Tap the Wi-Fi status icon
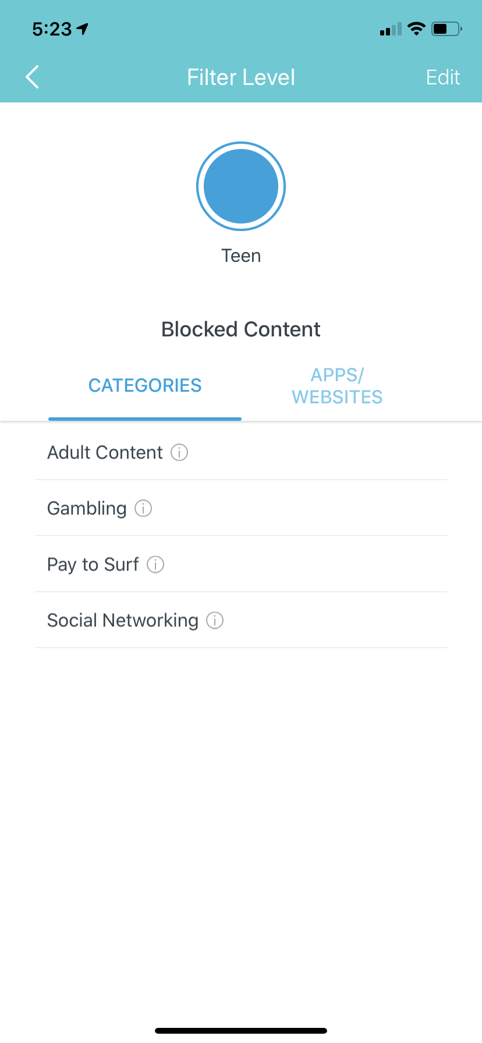Viewport: 482px width, 1043px height. [x=416, y=29]
